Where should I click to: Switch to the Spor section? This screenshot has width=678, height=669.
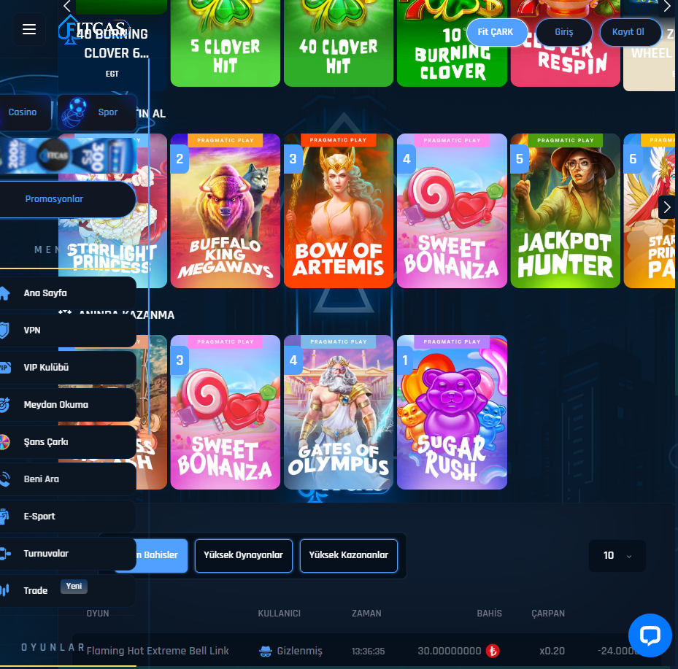(98, 112)
